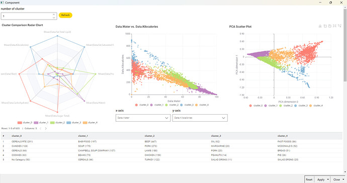Image resolution: width=347 pixels, height=183 pixels.
Task: Toggle cluster_0 in radar chart legend
Action: [x=25, y=123]
